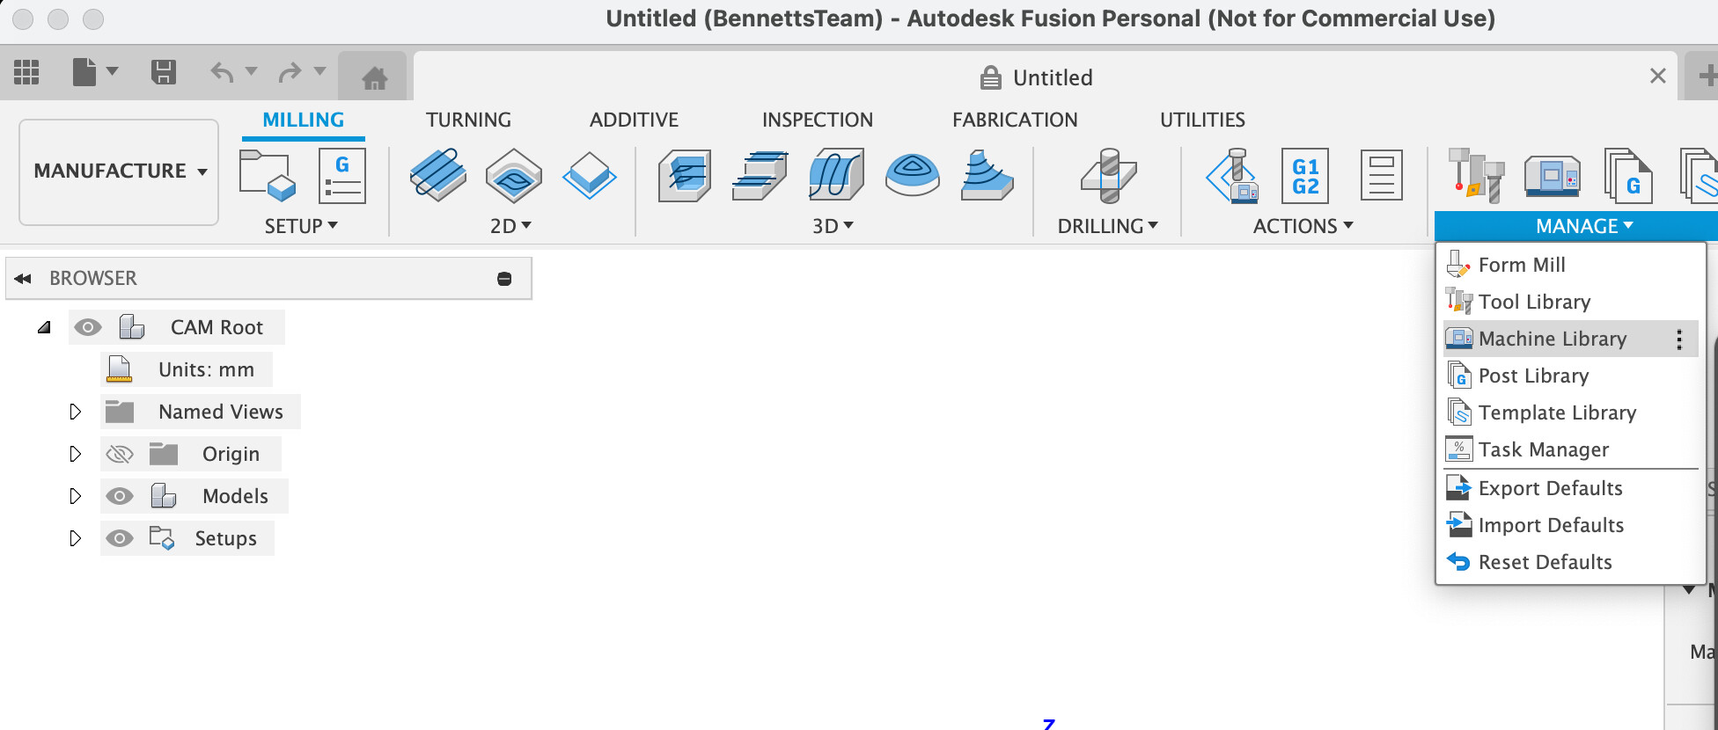Toggle visibility of Models

(119, 496)
